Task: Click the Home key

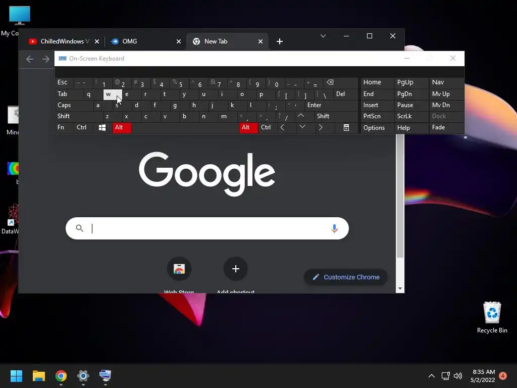Action: point(377,82)
